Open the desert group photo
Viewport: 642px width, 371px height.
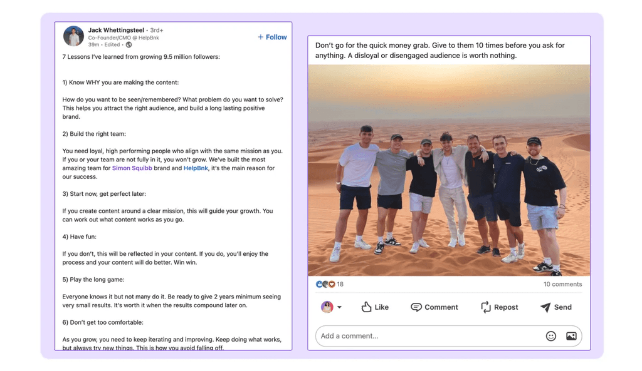pyautogui.click(x=450, y=169)
